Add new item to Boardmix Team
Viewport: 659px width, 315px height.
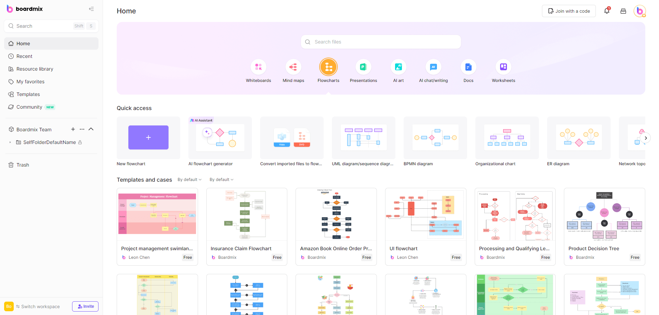pyautogui.click(x=73, y=129)
